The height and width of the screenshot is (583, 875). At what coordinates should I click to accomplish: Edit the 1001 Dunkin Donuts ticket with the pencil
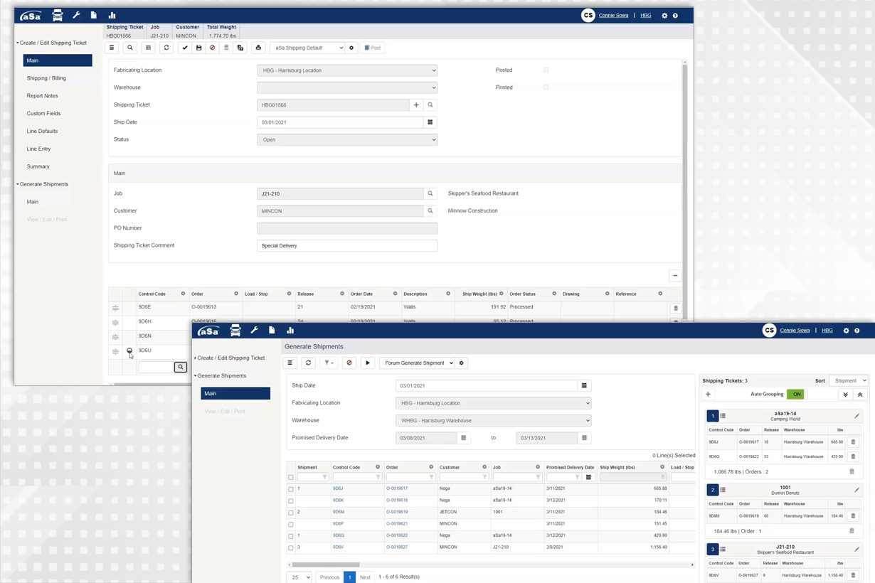[x=857, y=490]
